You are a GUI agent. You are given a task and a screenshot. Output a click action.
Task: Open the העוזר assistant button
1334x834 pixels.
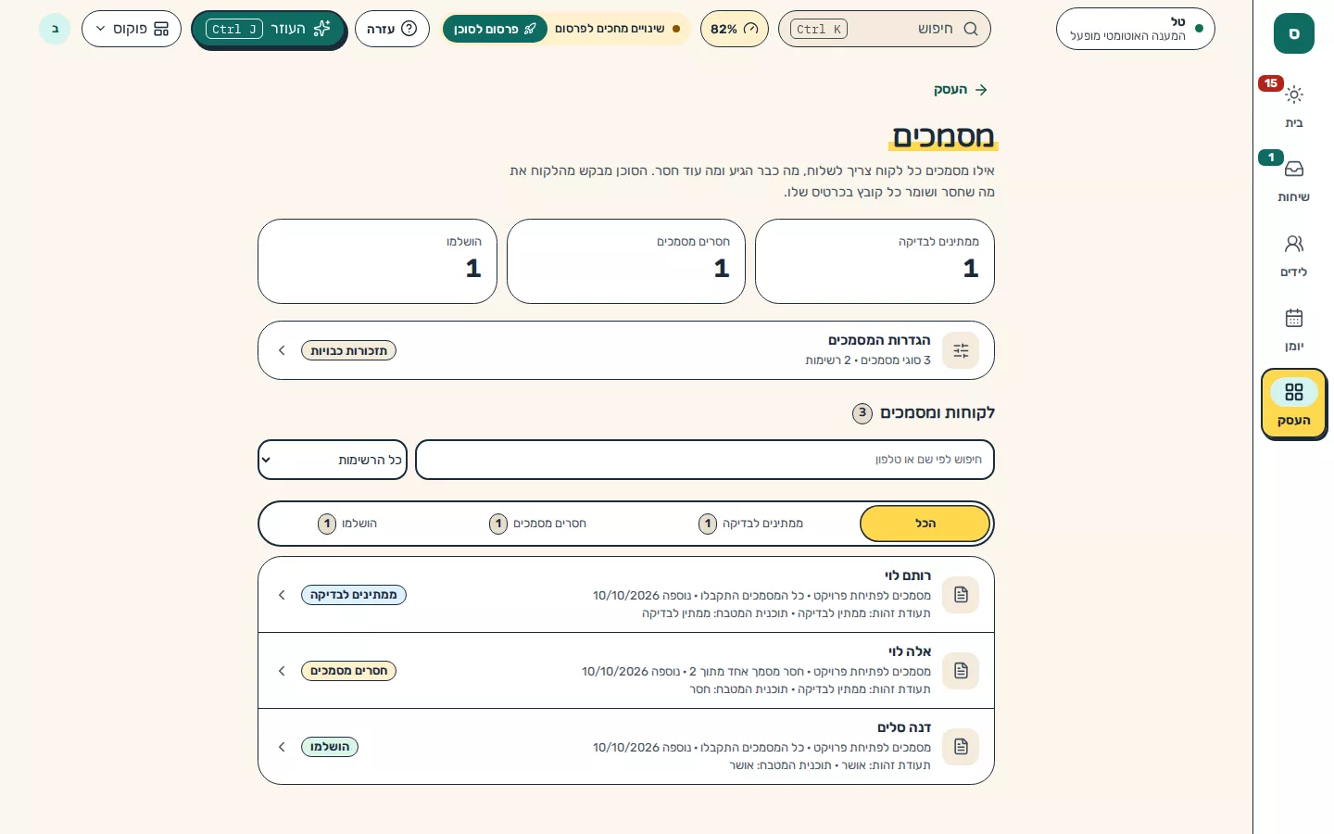tap(269, 29)
